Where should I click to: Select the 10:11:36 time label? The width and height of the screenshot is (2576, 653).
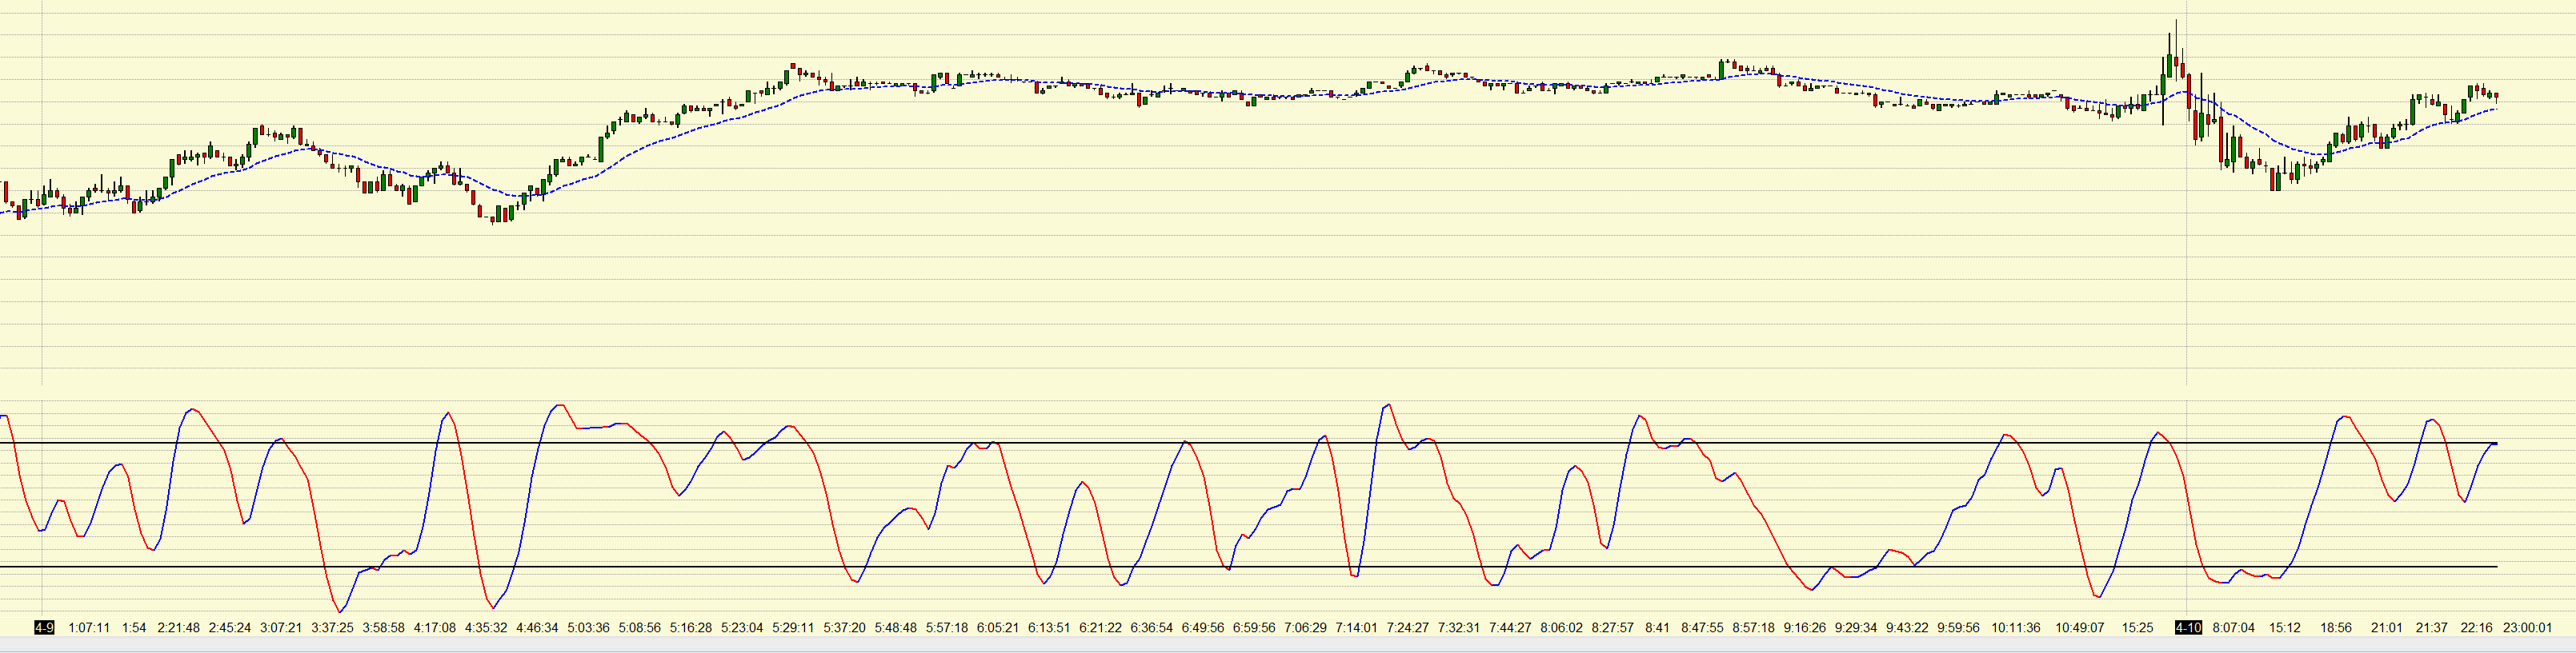pos(2015,628)
